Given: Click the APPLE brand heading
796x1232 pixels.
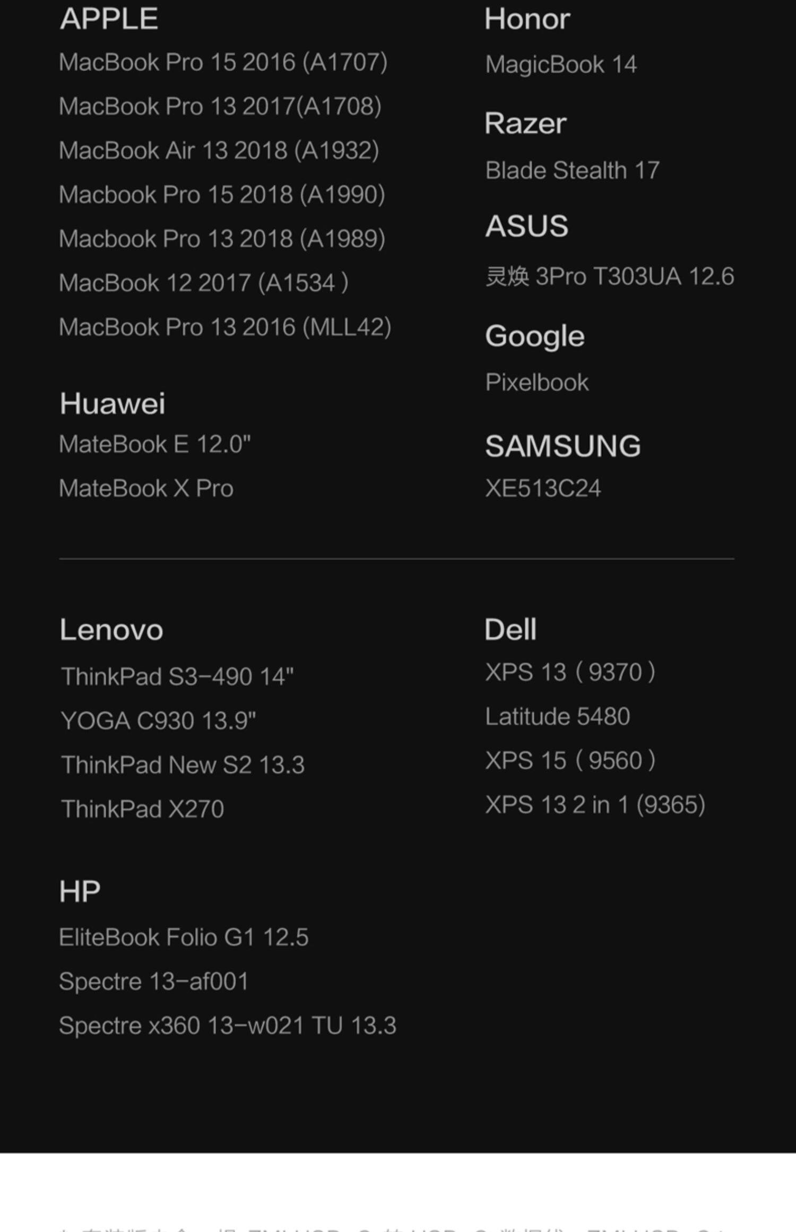Looking at the screenshot, I should (109, 19).
